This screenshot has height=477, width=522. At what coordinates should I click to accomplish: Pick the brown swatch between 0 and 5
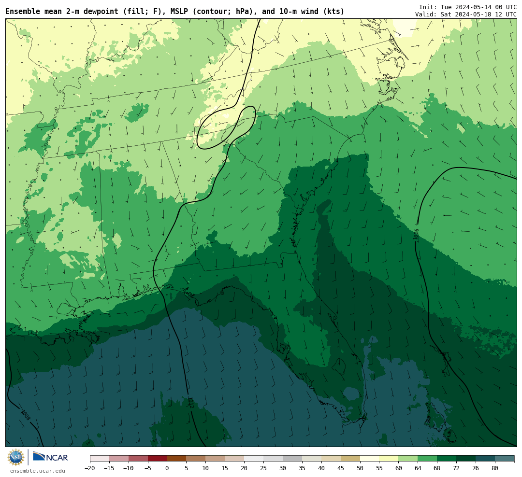(177, 459)
